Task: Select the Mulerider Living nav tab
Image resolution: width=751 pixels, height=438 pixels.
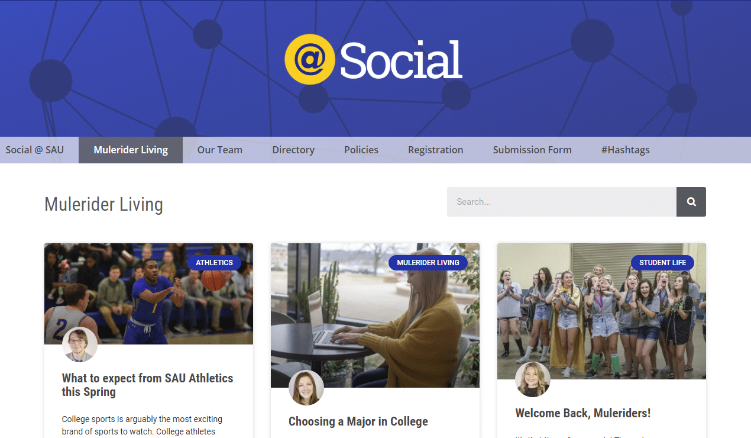Action: pyautogui.click(x=131, y=150)
